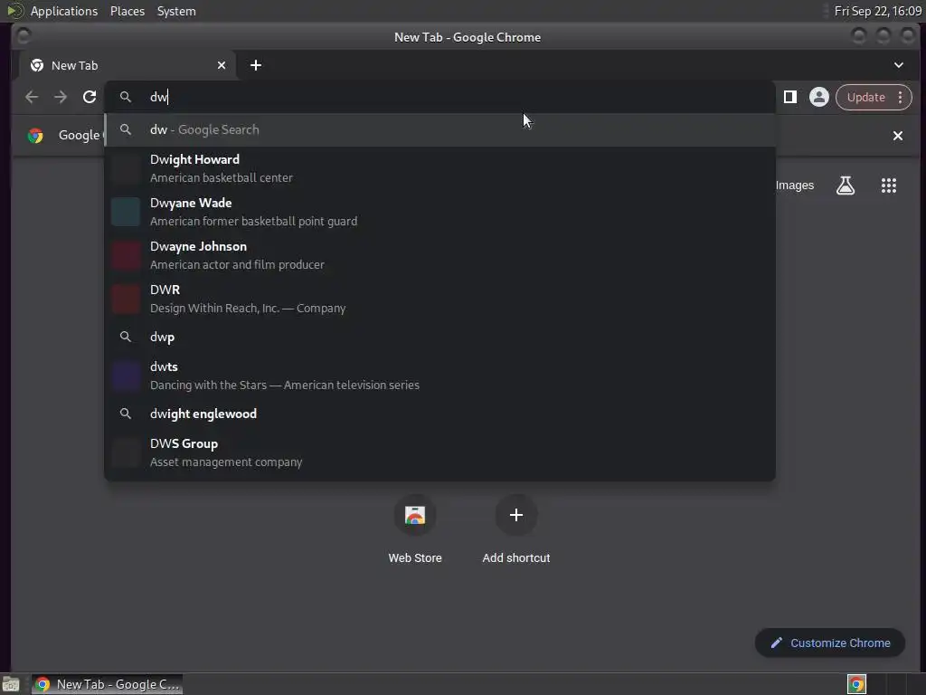Click the Customize Chrome button
The height and width of the screenshot is (695, 926).
[830, 643]
